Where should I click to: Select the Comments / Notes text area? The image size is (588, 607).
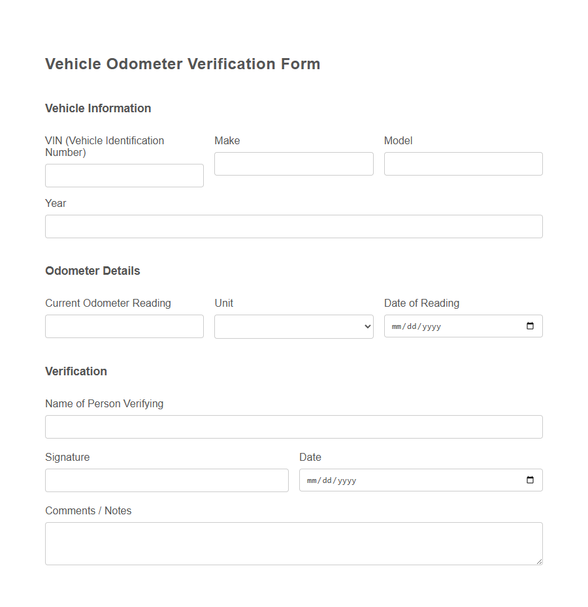(x=293, y=542)
